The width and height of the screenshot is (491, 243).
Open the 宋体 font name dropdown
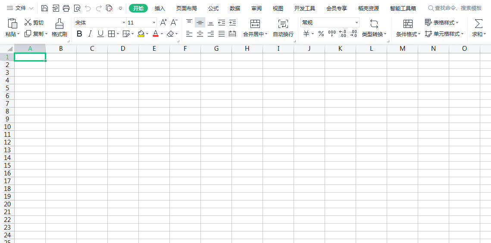pyautogui.click(x=124, y=23)
